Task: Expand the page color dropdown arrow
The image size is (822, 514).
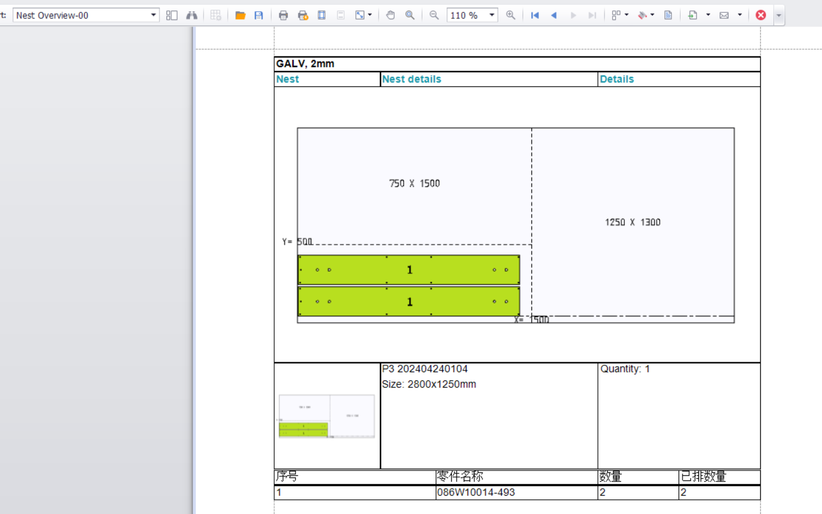Action: click(653, 15)
